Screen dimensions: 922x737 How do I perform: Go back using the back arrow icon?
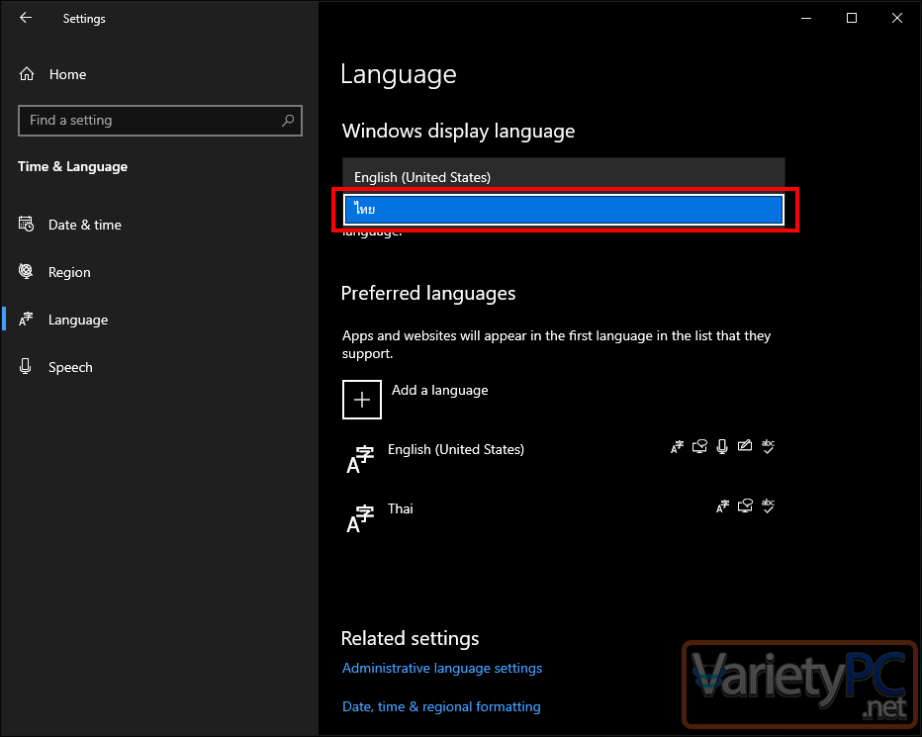(26, 18)
